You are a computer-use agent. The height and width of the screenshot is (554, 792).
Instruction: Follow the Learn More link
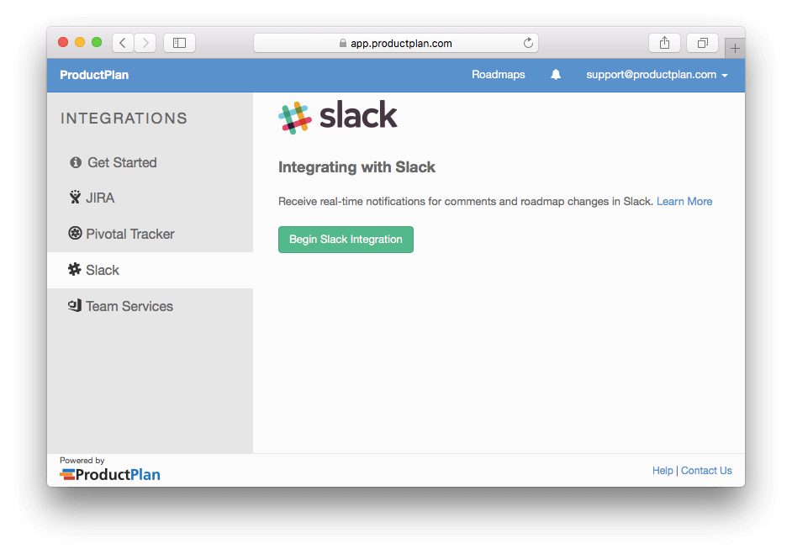tap(684, 202)
